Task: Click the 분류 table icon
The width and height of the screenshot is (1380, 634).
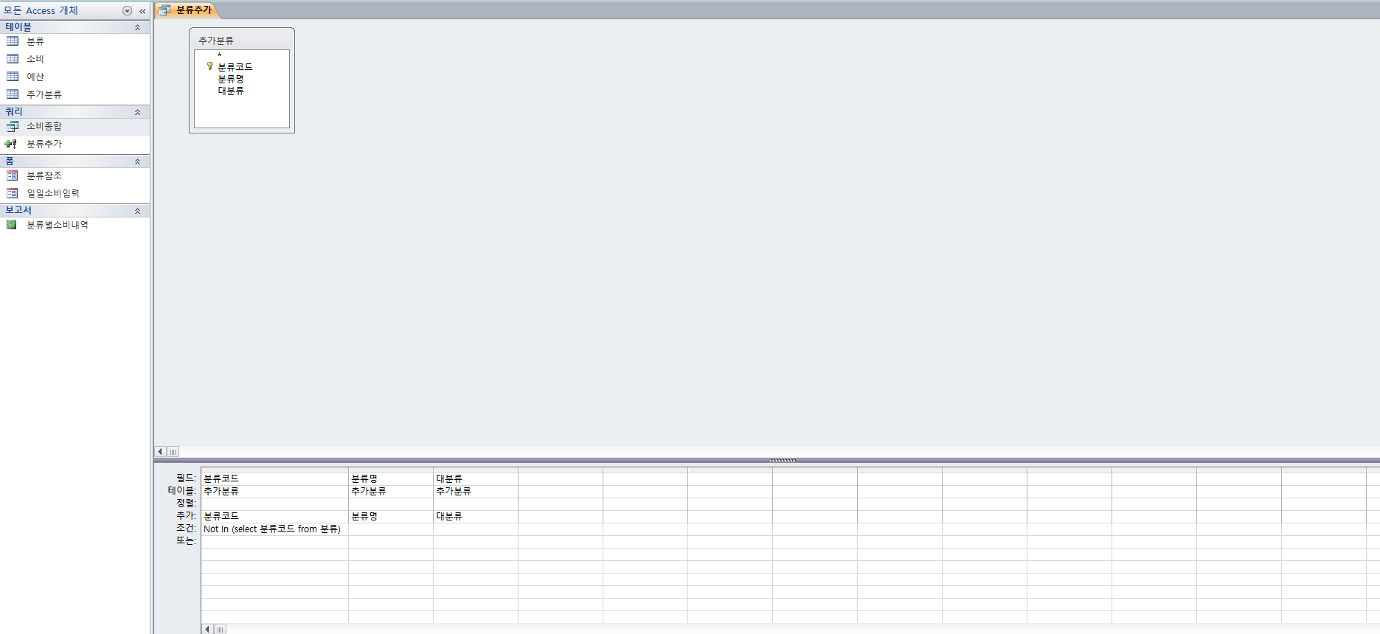Action: click(13, 41)
